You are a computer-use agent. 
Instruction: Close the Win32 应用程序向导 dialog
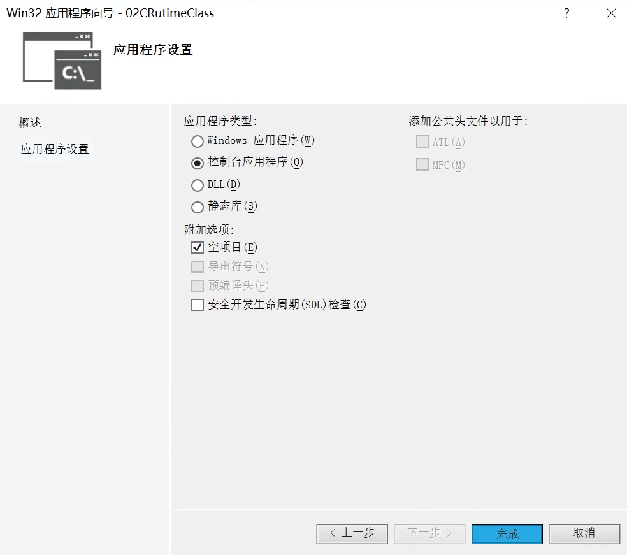[611, 13]
